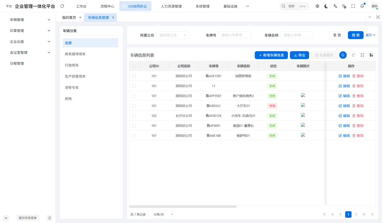Click the blue search circle icon

point(342,55)
